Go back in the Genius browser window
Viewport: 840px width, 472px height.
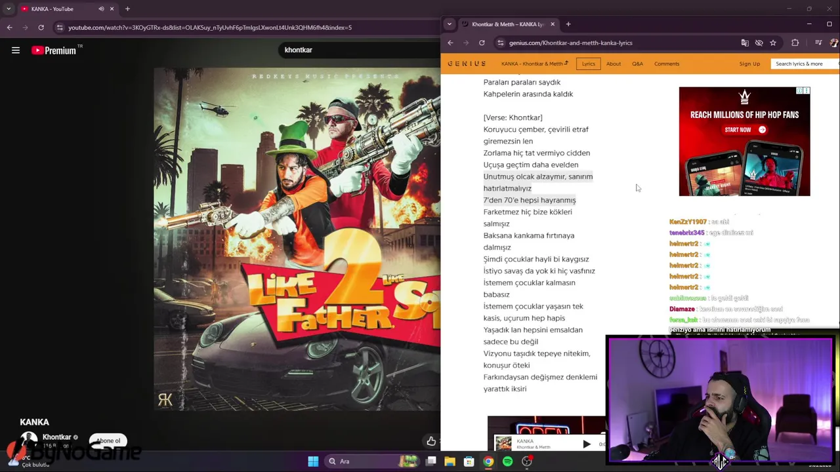coord(450,43)
